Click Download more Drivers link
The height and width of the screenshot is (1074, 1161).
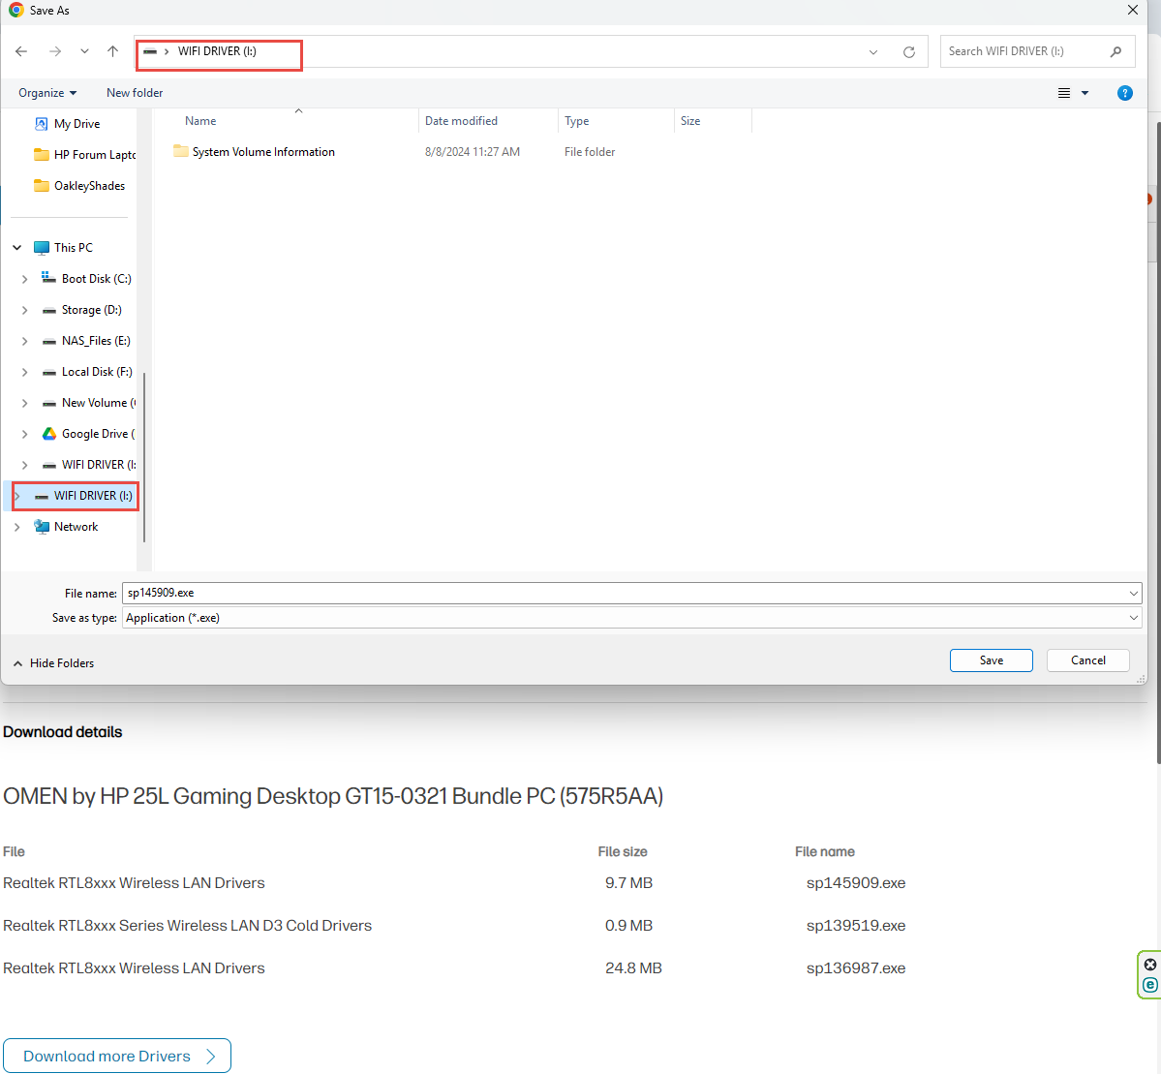pos(117,1056)
